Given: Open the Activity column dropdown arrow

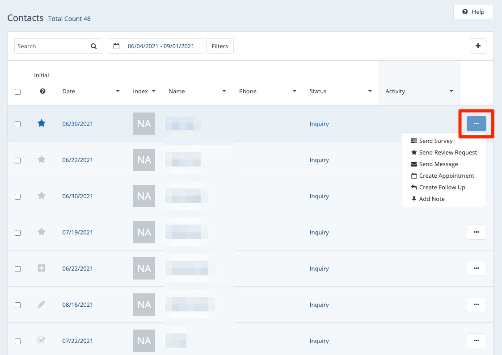Looking at the screenshot, I should [x=451, y=91].
